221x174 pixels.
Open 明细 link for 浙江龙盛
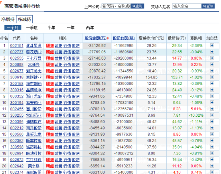(x=50, y=96)
